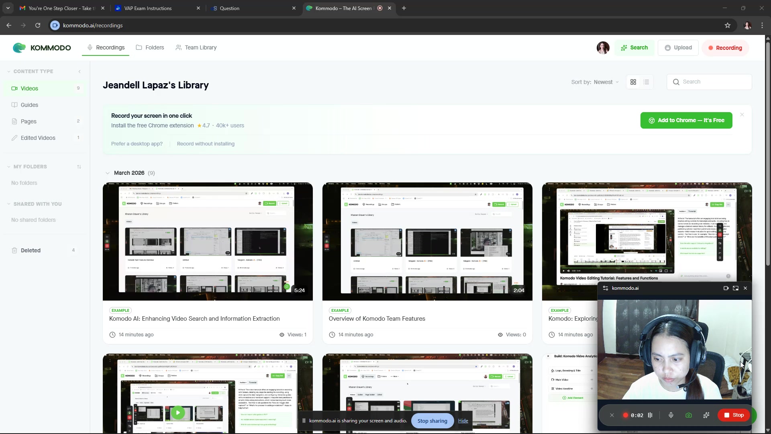
Task: Click the Prefer a desktop app link
Action: 137,144
